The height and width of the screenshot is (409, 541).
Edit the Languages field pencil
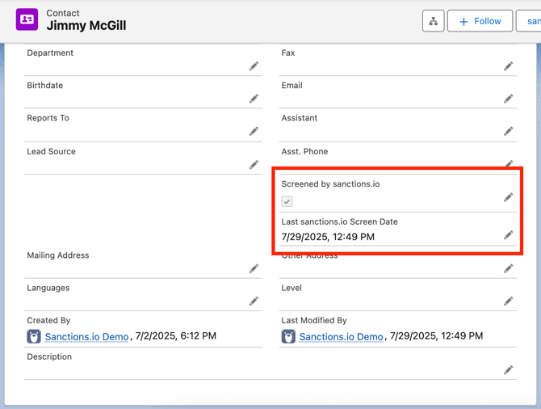click(x=254, y=301)
